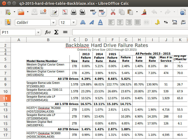Select the Western Digital Red cell
Viewport: 188px width, 139px height.
coord(48,124)
